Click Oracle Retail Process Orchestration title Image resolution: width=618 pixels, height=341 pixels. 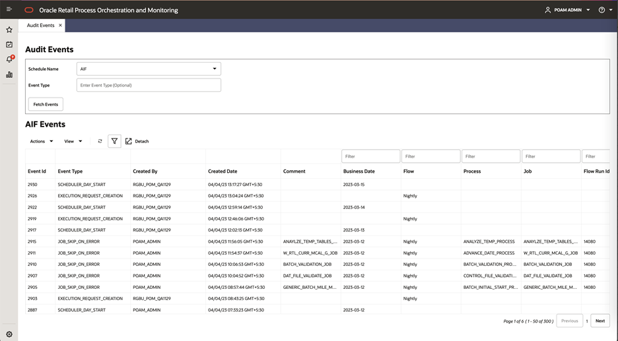108,11
